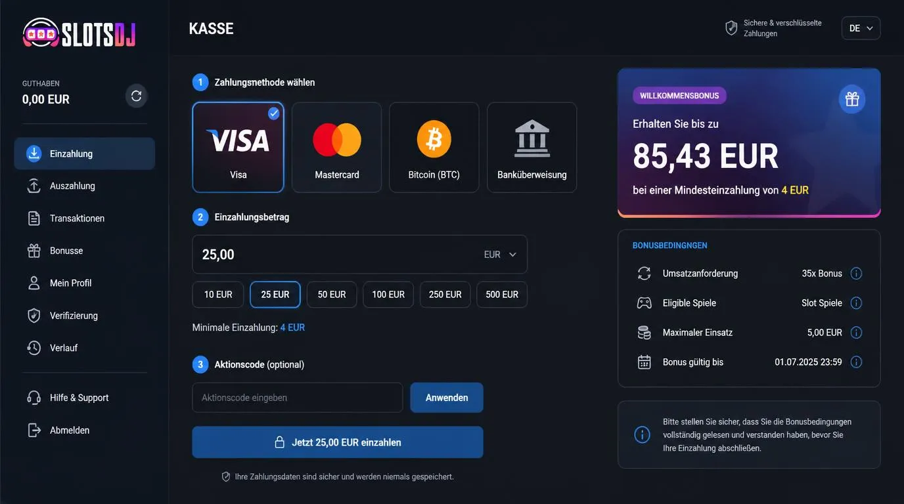Viewport: 904px width, 504px height.
Task: Select the 500 EUR preset amount
Action: point(502,295)
